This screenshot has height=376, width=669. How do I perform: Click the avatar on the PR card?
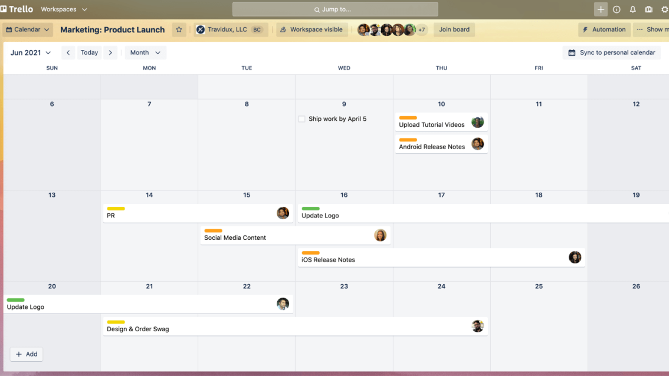click(x=283, y=213)
